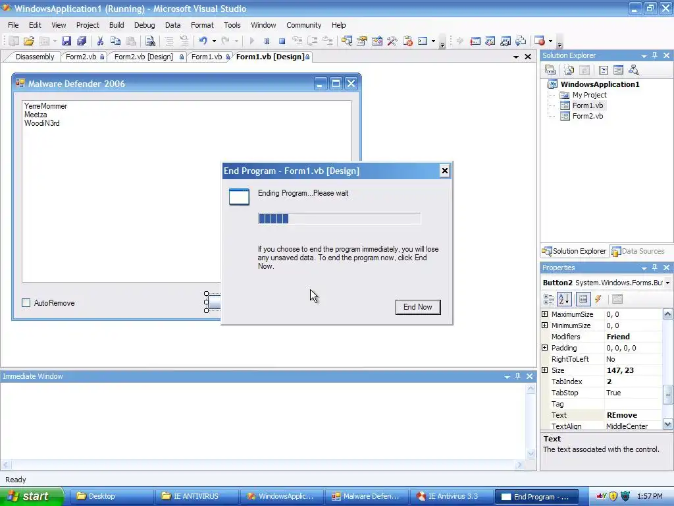Switch to the Disassembly tab
The image size is (674, 506).
(35, 57)
